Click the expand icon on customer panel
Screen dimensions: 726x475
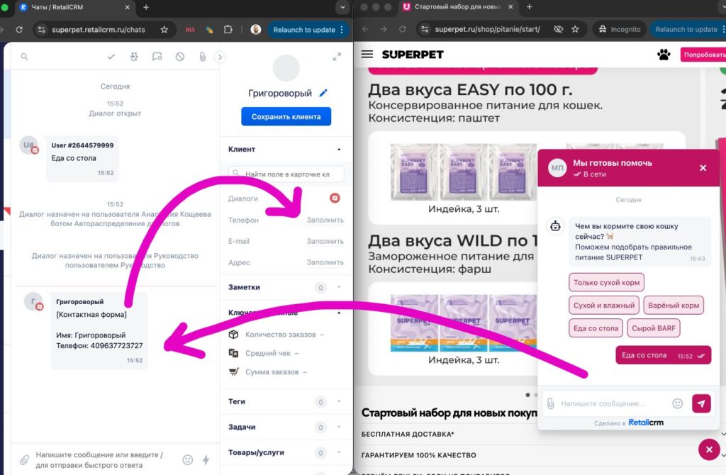click(337, 57)
